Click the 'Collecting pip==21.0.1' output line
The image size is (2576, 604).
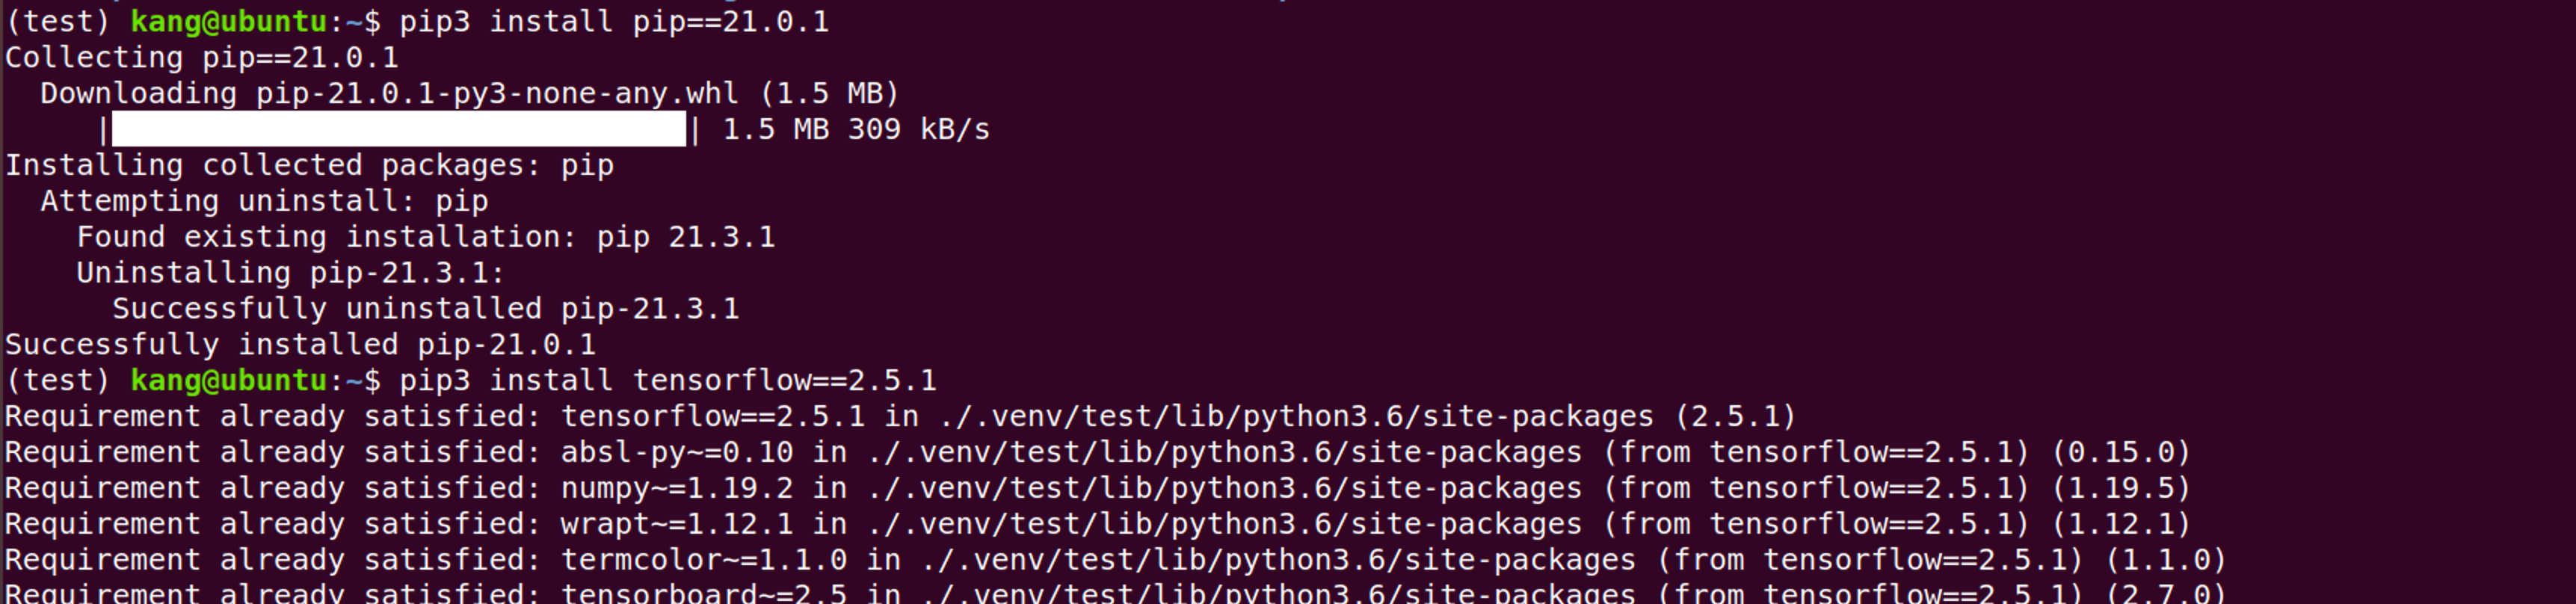coord(201,57)
